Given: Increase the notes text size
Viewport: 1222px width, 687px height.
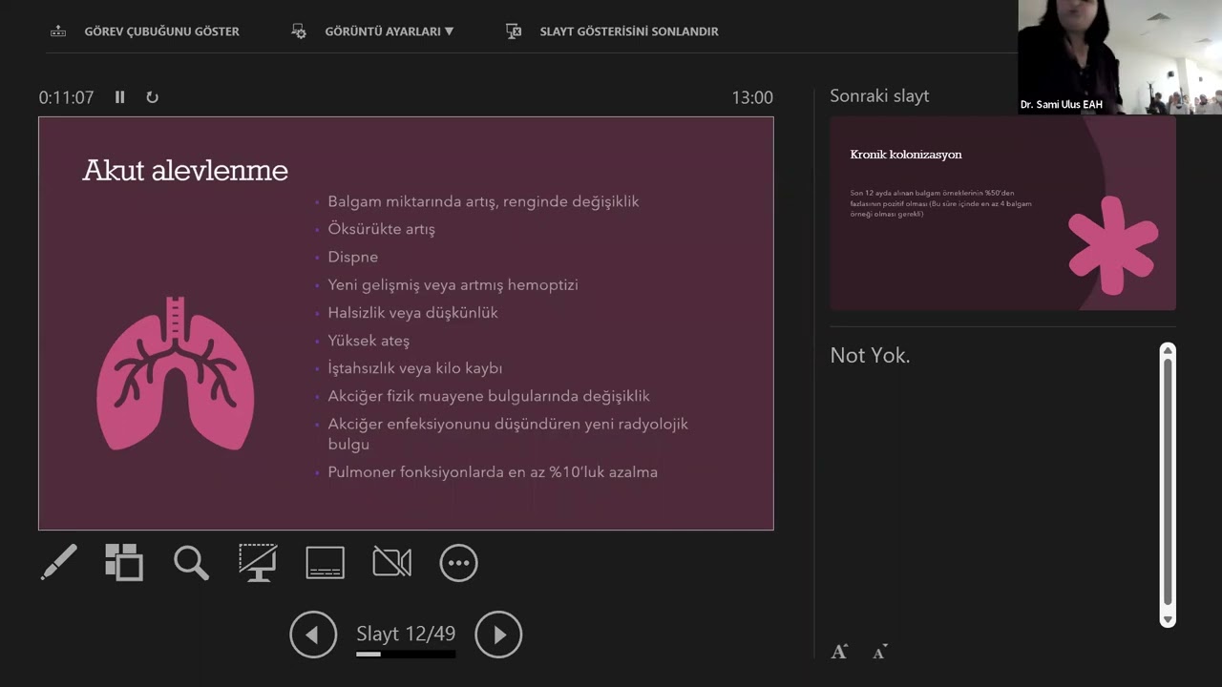Looking at the screenshot, I should pyautogui.click(x=839, y=652).
